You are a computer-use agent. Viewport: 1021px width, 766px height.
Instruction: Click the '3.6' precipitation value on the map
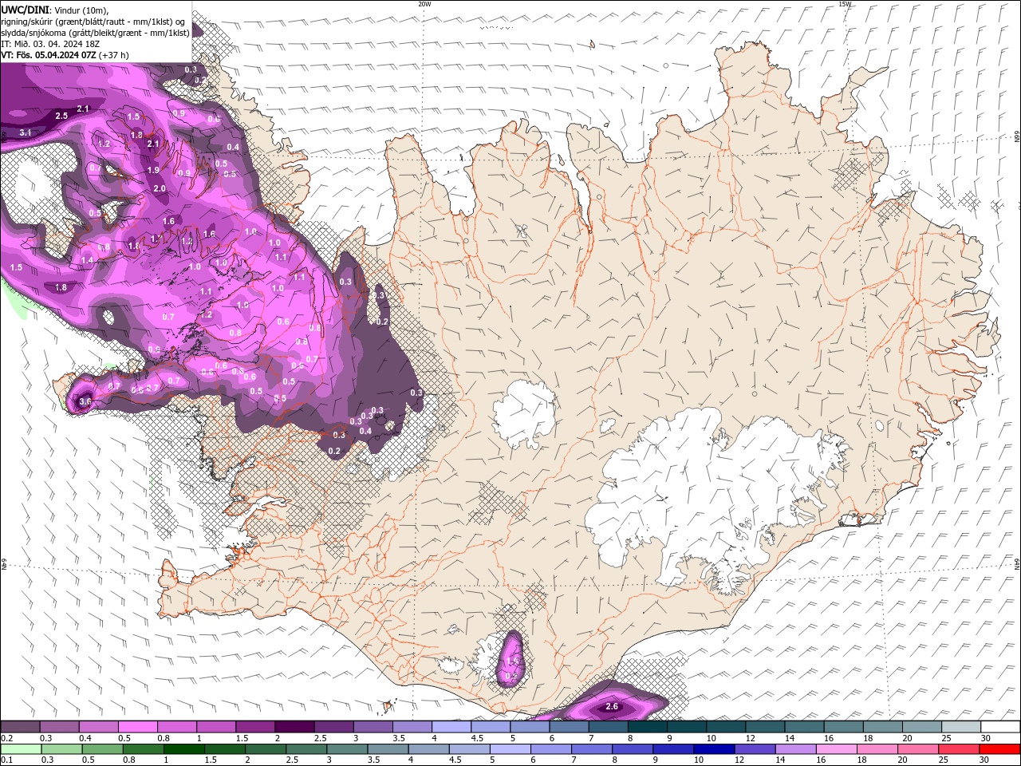pos(85,401)
